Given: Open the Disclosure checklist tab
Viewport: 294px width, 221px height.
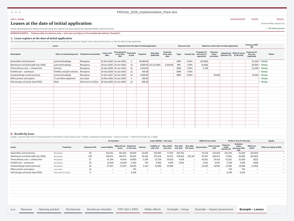Looking at the screenshot, I should click(x=99, y=209).
